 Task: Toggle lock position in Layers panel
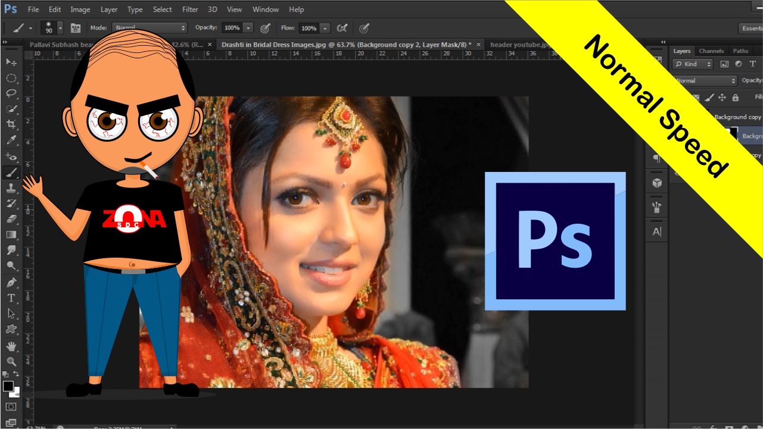click(x=722, y=98)
